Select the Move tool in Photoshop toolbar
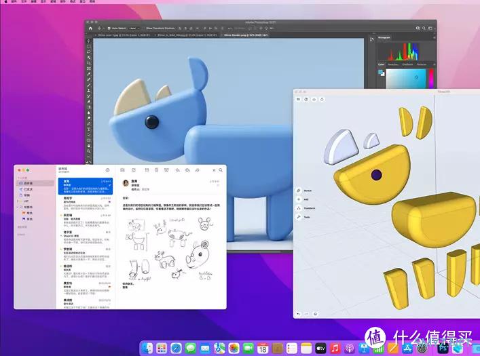 click(x=89, y=41)
